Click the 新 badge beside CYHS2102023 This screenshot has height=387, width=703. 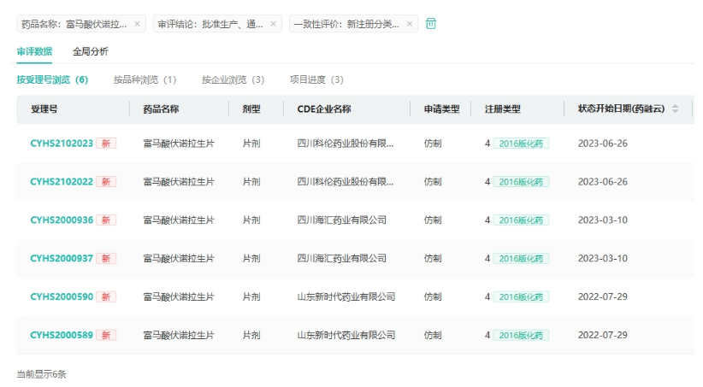click(106, 144)
